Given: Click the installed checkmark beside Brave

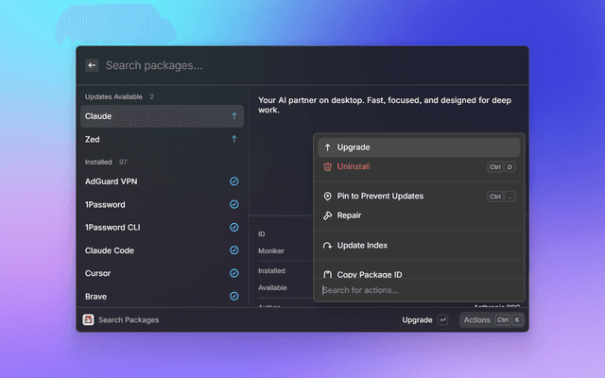Looking at the screenshot, I should 233,296.
